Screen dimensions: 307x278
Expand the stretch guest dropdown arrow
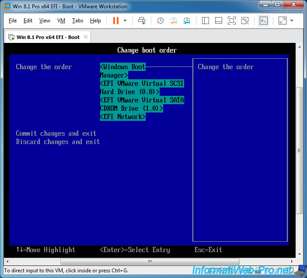[x=292, y=21]
